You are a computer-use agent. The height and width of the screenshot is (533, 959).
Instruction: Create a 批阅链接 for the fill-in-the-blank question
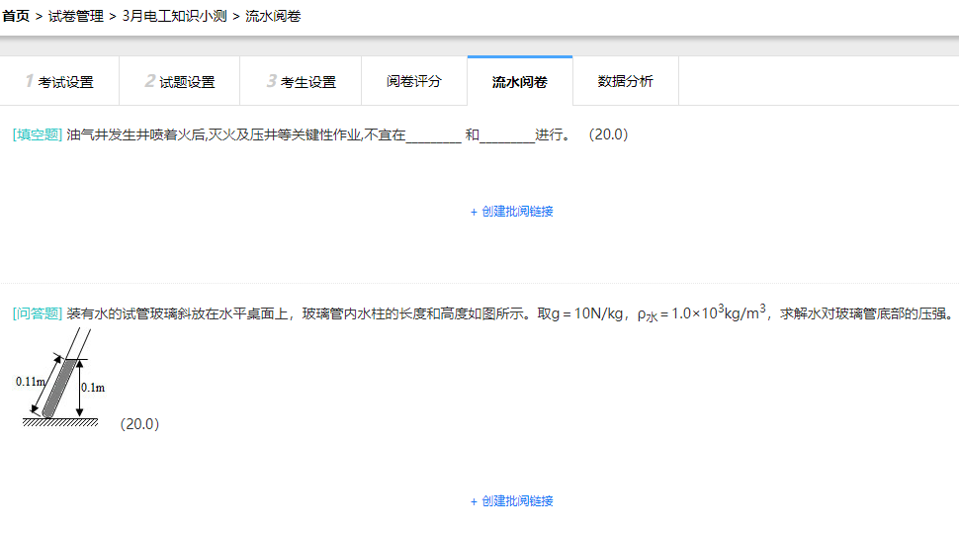pyautogui.click(x=512, y=212)
